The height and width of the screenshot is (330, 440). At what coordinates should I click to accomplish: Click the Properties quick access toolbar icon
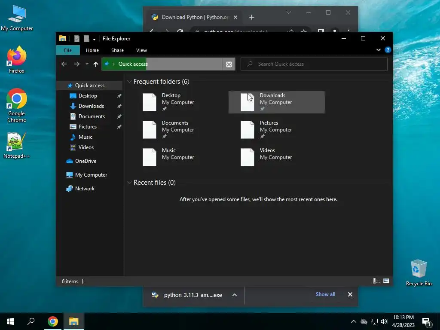point(76,38)
